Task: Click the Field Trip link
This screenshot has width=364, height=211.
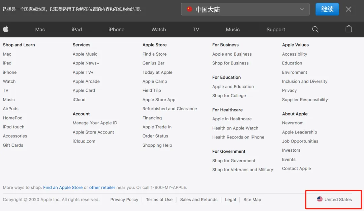Action: coord(152,91)
